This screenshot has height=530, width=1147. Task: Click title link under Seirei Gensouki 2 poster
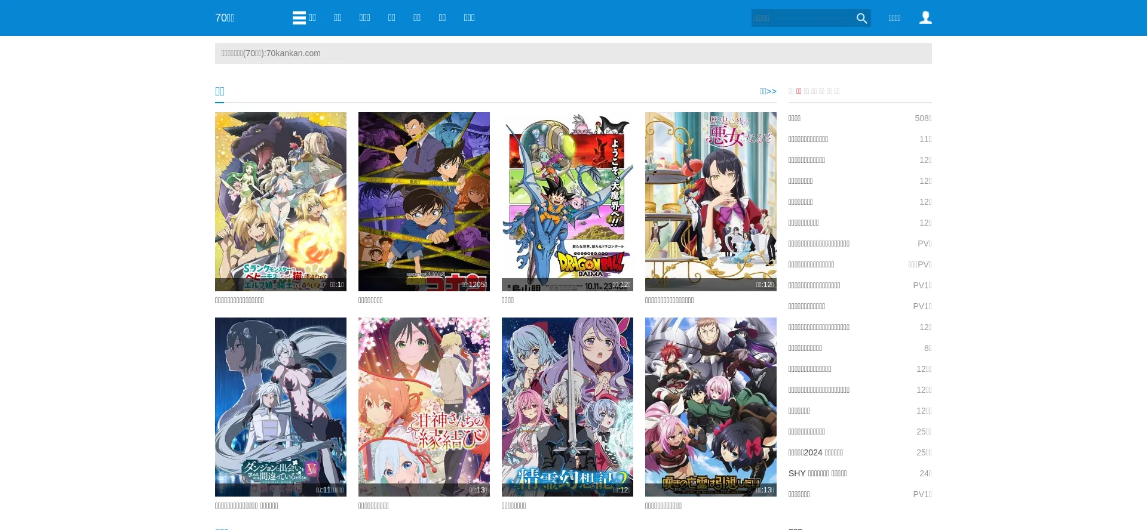point(514,506)
